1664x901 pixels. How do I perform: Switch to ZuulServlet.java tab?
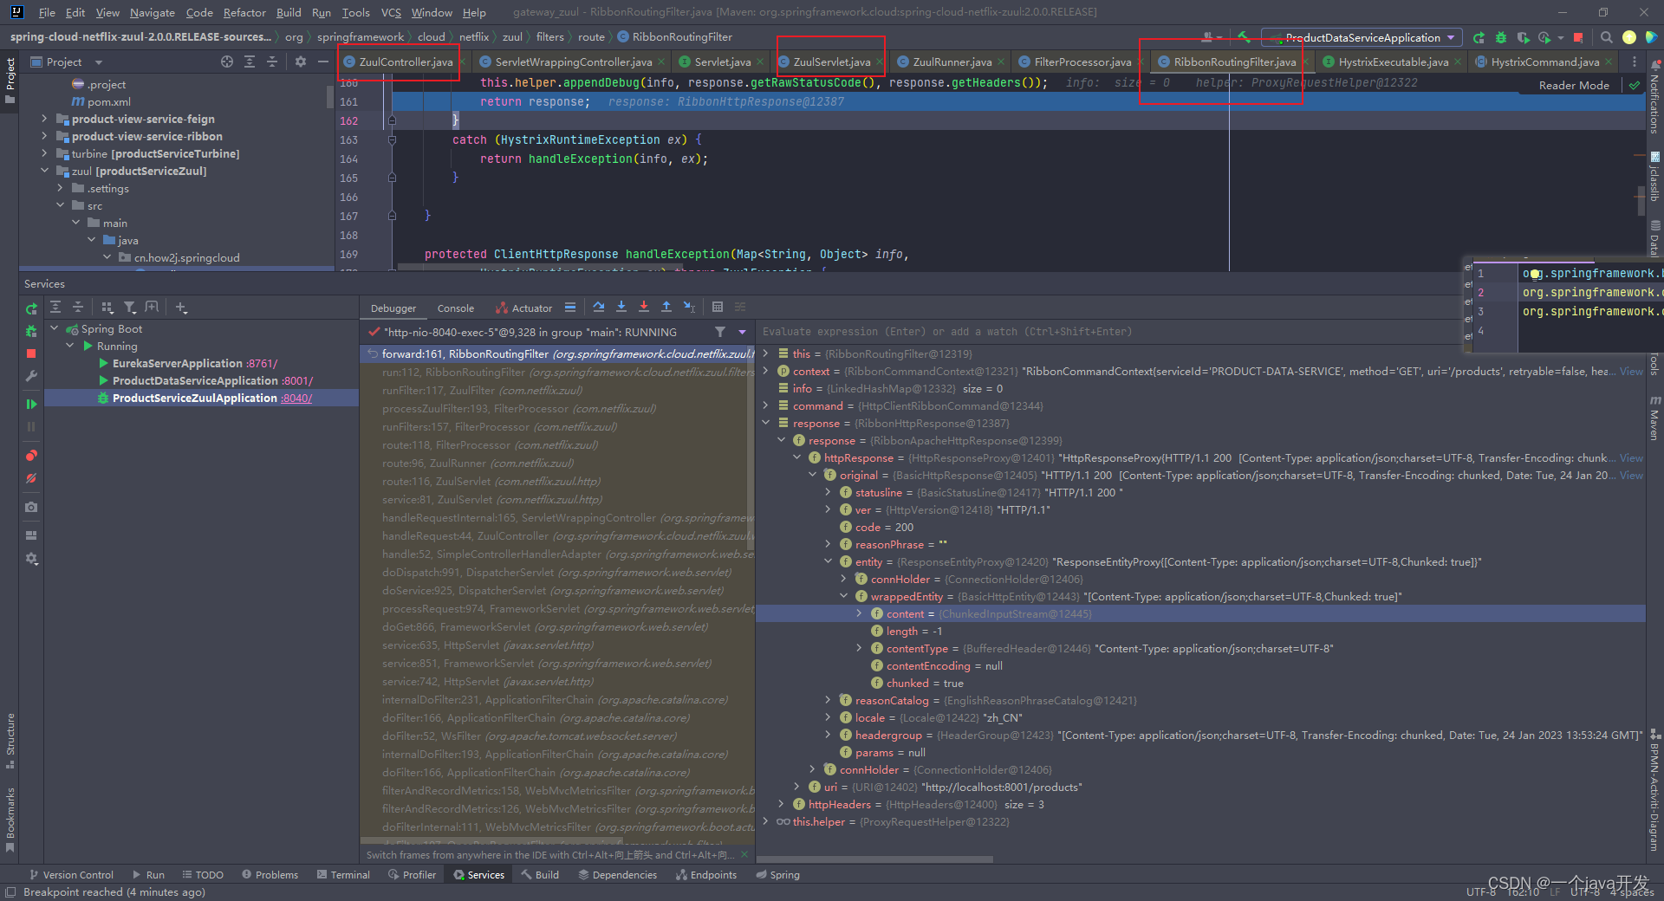tap(831, 62)
